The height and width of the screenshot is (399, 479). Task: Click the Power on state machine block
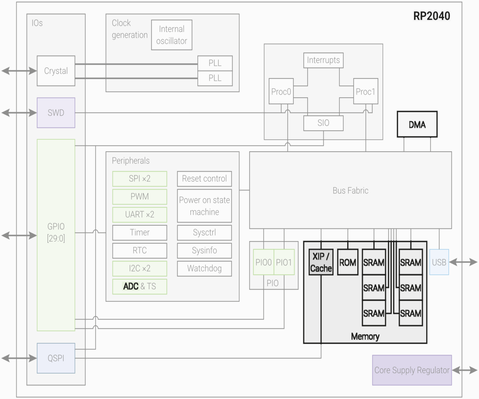[x=204, y=206]
